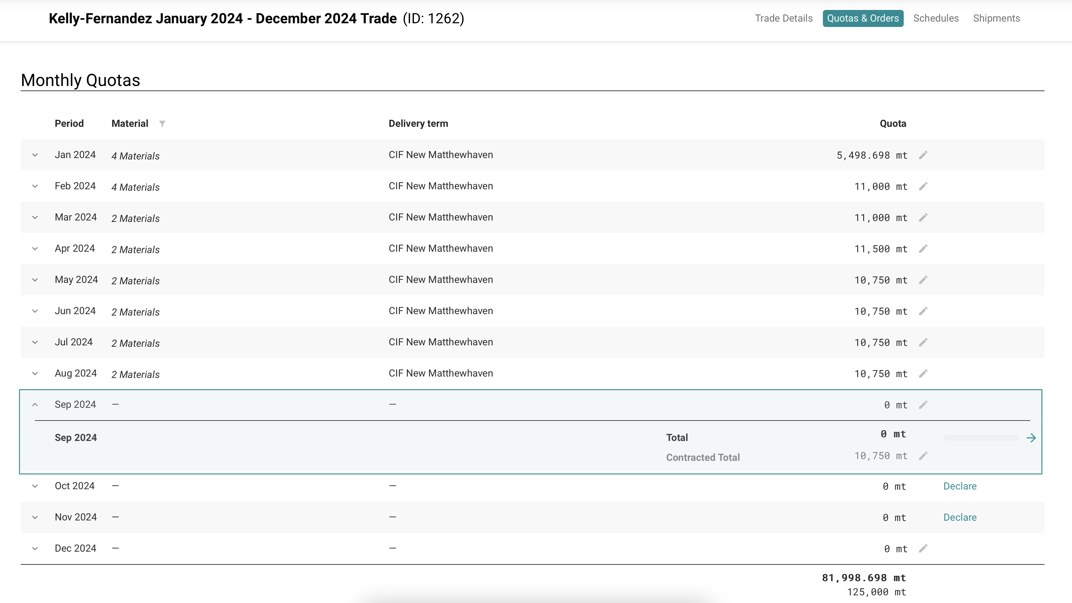Viewport: 1072px width, 603px height.
Task: Expand the Oct 2024 quota row
Action: 35,486
